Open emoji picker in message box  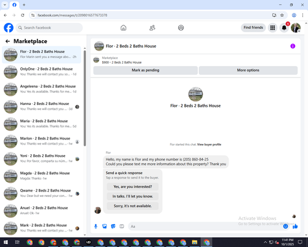[x=285, y=227]
